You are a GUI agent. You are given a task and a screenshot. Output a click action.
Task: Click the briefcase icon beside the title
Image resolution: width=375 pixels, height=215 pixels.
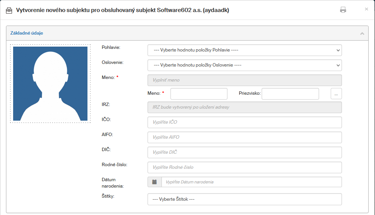pyautogui.click(x=9, y=11)
